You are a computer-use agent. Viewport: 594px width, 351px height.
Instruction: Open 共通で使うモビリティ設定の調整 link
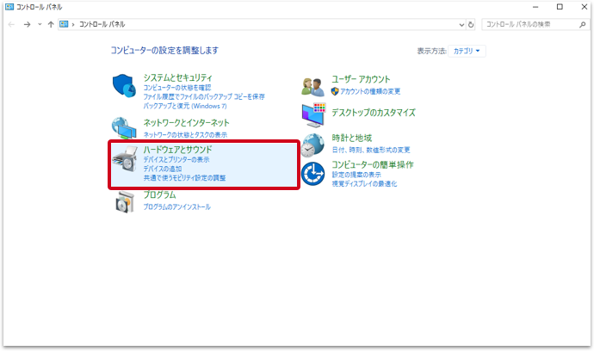click(x=184, y=177)
